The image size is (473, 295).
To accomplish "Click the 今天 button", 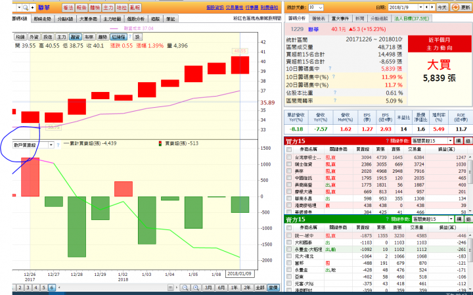I will click(442, 7).
